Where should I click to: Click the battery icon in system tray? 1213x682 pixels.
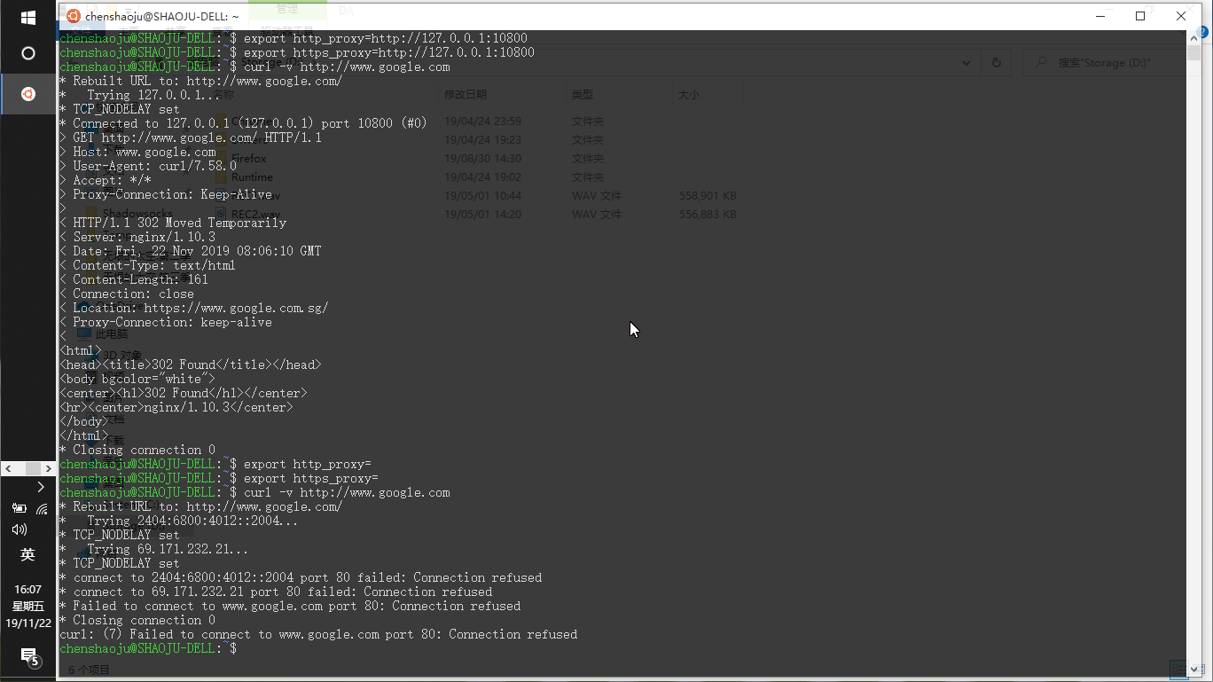20,509
